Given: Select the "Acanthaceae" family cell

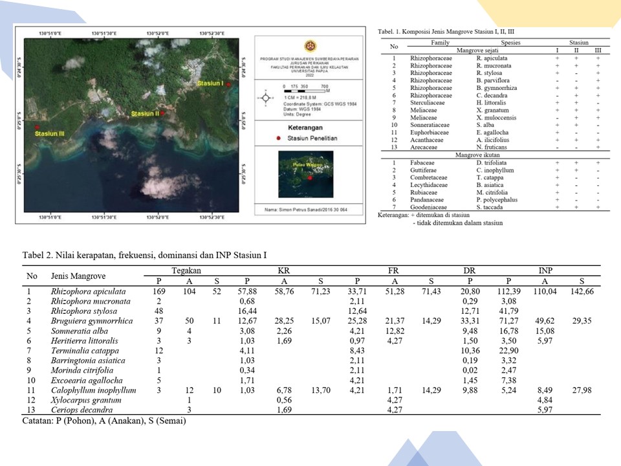Looking at the screenshot, I should (x=426, y=140).
